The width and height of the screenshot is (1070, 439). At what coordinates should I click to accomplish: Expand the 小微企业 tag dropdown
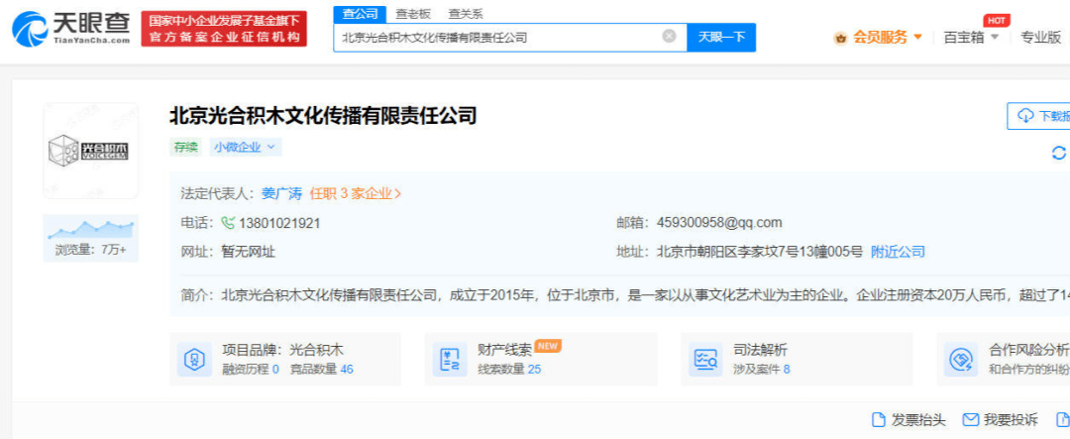tap(246, 147)
